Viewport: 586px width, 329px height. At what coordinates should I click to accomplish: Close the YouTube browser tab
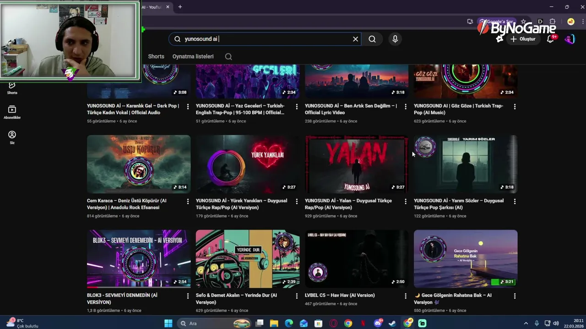pyautogui.click(x=168, y=7)
